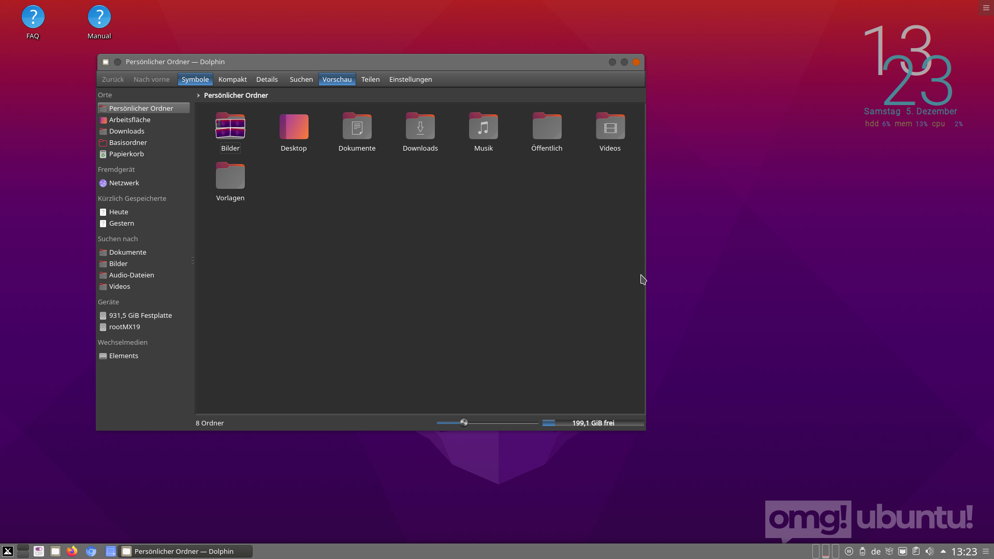Open the Videos folder icon
Image resolution: width=994 pixels, height=559 pixels.
point(610,127)
